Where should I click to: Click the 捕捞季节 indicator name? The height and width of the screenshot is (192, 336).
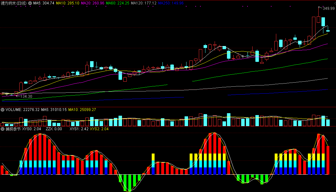click(x=13, y=129)
